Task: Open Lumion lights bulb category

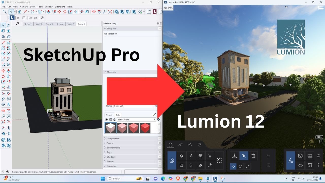Action: (x=191, y=165)
